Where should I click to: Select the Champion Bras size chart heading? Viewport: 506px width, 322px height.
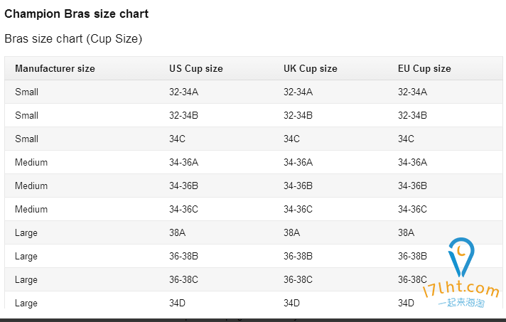[x=77, y=14]
